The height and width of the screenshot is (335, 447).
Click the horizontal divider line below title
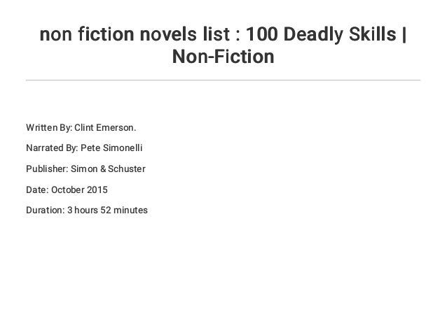[224, 80]
